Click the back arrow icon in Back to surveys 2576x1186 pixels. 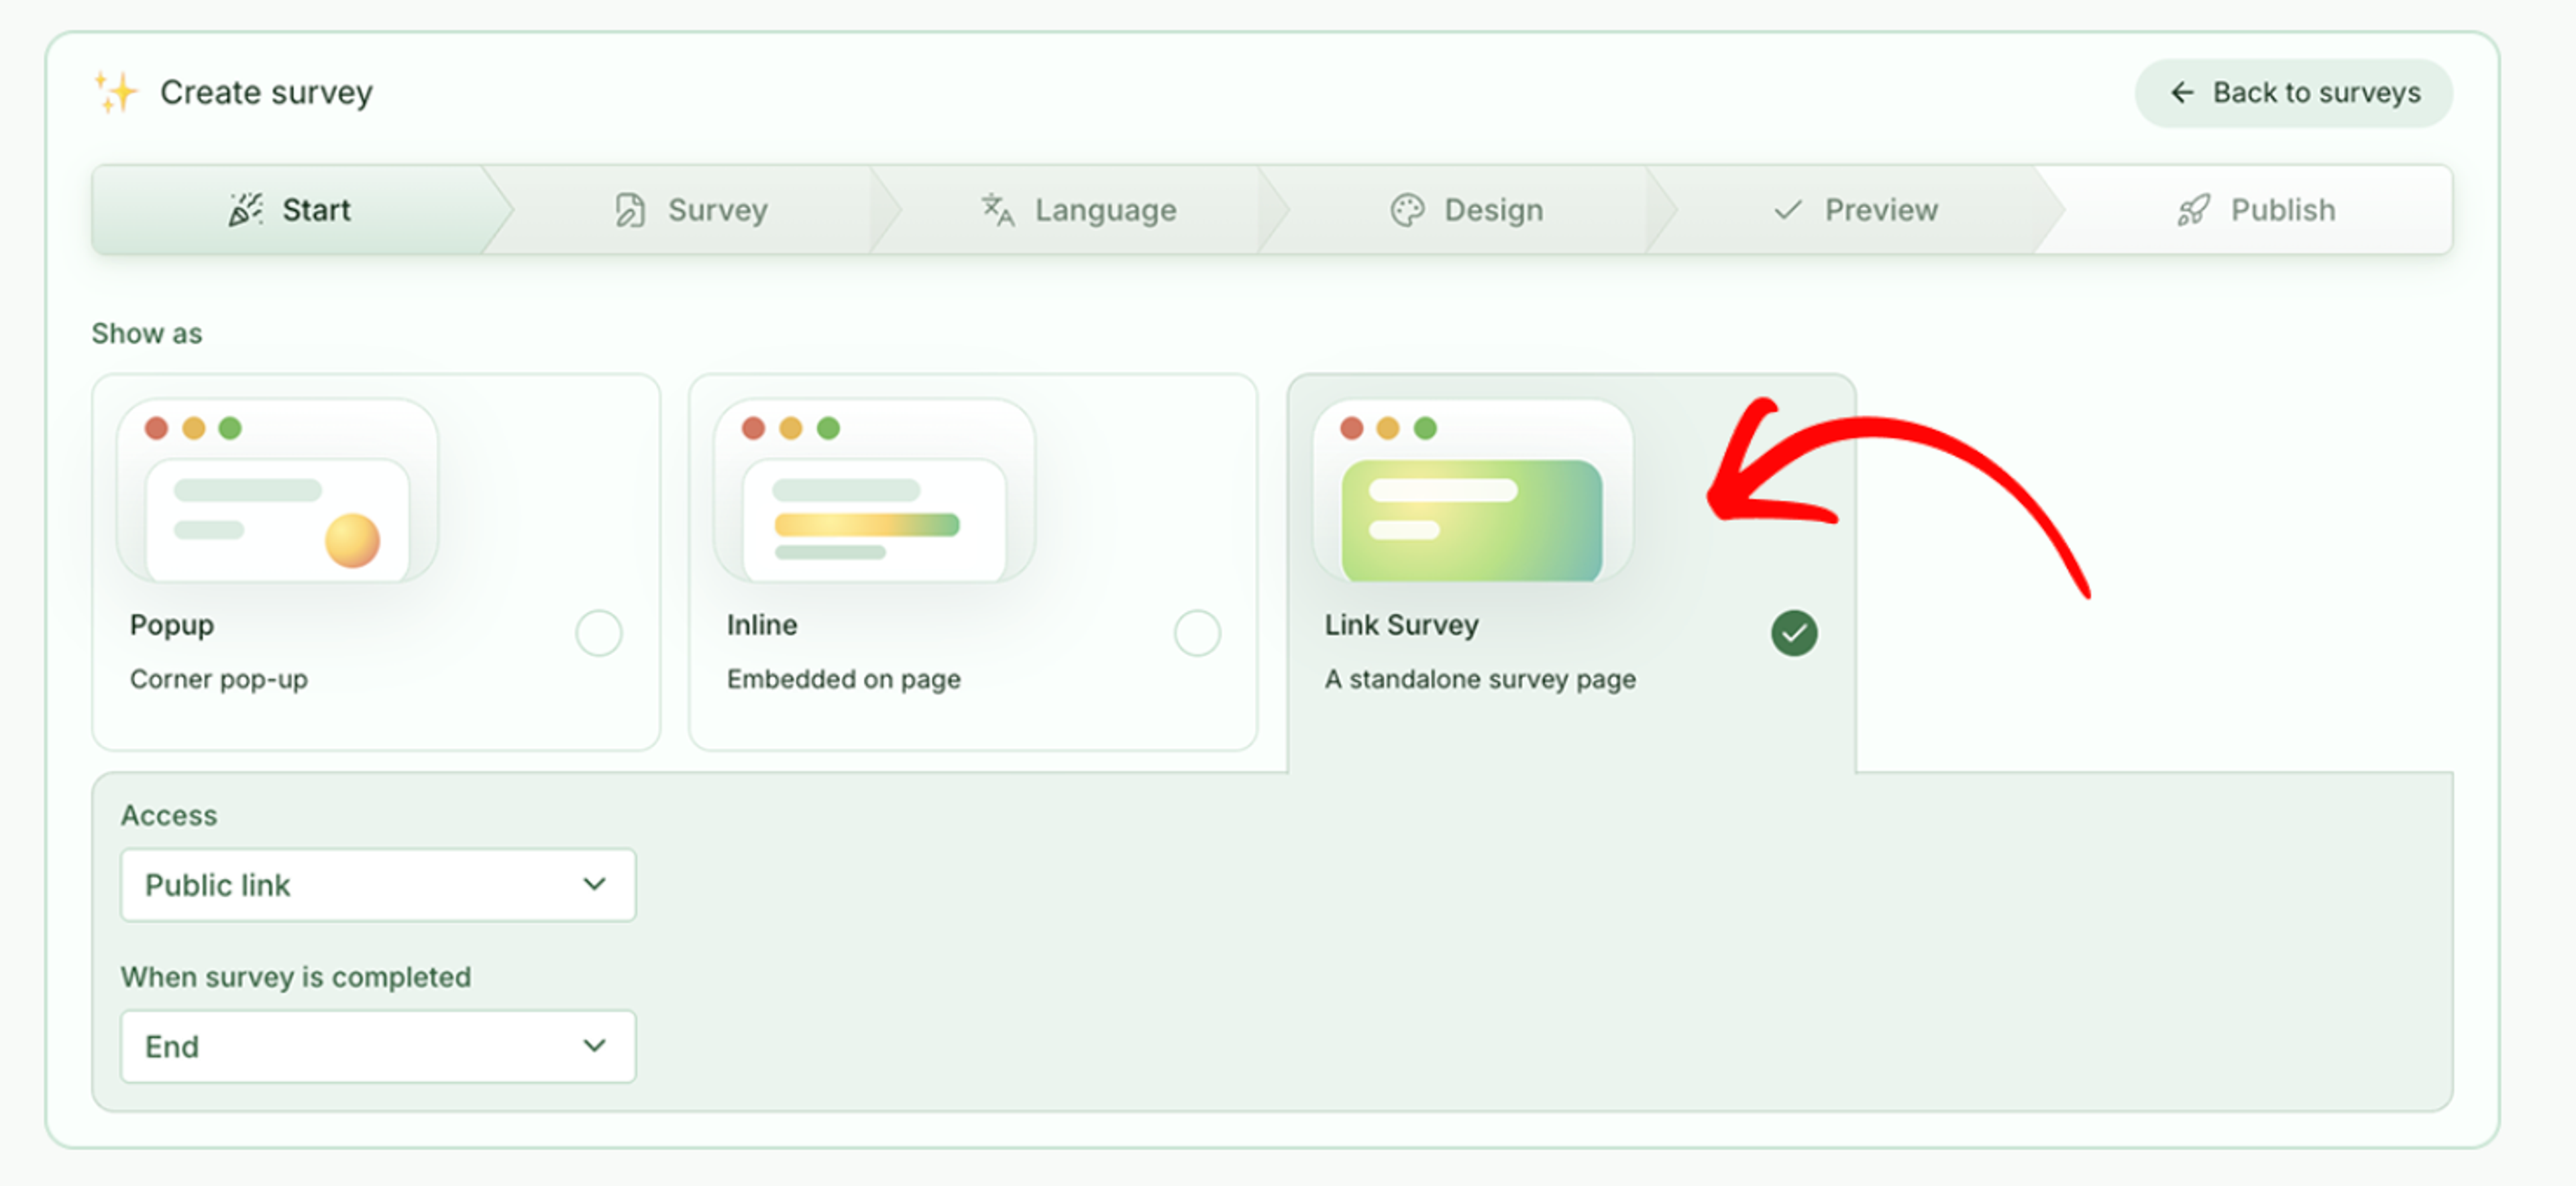pos(2181,93)
